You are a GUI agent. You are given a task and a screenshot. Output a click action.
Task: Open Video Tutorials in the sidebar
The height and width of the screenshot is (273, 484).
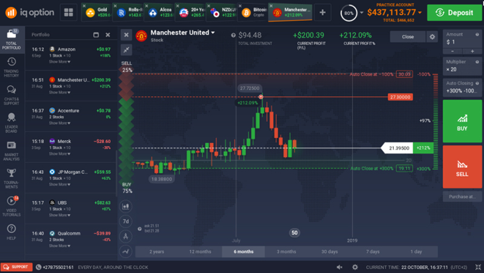(11, 206)
